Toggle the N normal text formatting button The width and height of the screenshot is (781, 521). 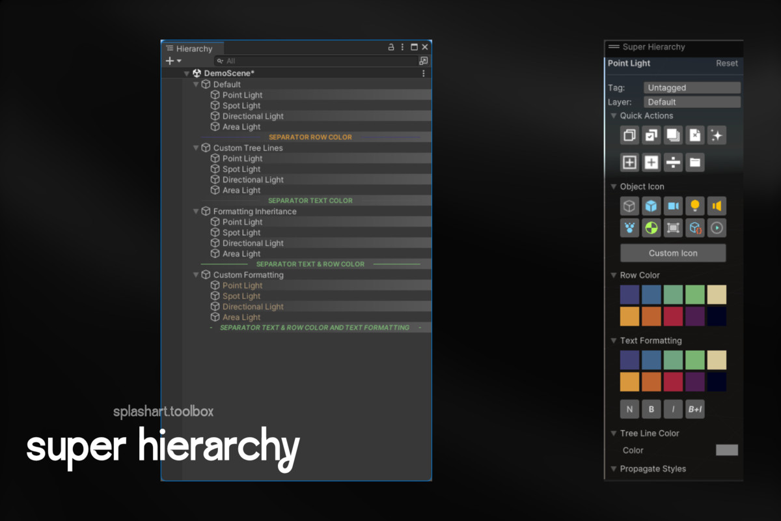(x=629, y=409)
